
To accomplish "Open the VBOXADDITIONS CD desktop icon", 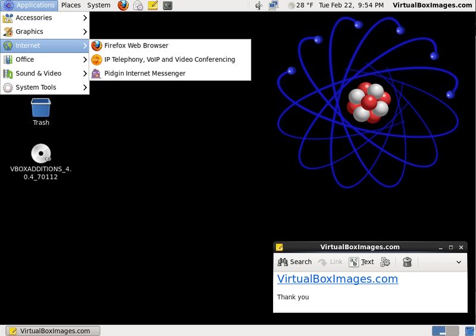I will click(41, 162).
